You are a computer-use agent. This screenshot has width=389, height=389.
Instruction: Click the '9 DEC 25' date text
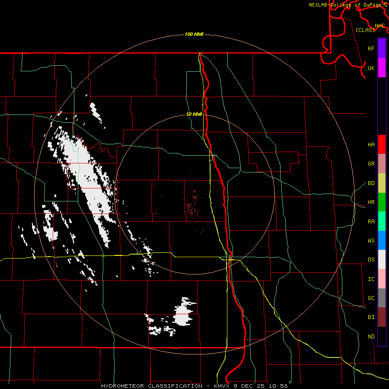(x=249, y=386)
